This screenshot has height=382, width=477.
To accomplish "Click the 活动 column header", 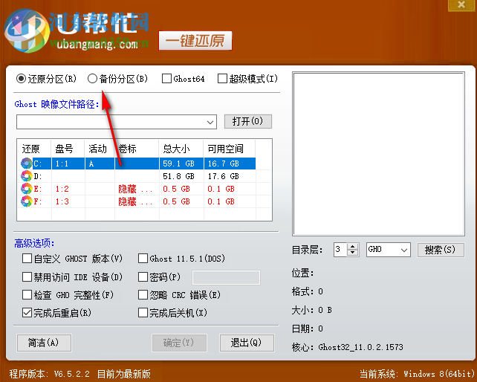I will click(x=100, y=149).
